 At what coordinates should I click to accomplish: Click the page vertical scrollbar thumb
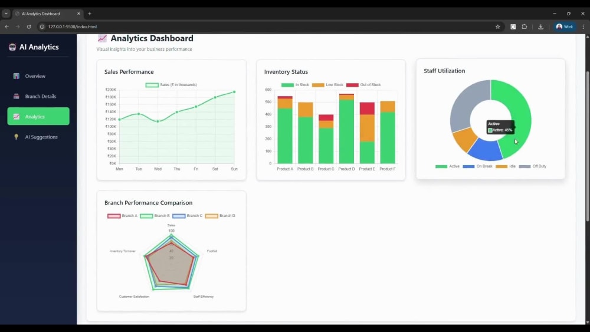(588, 146)
